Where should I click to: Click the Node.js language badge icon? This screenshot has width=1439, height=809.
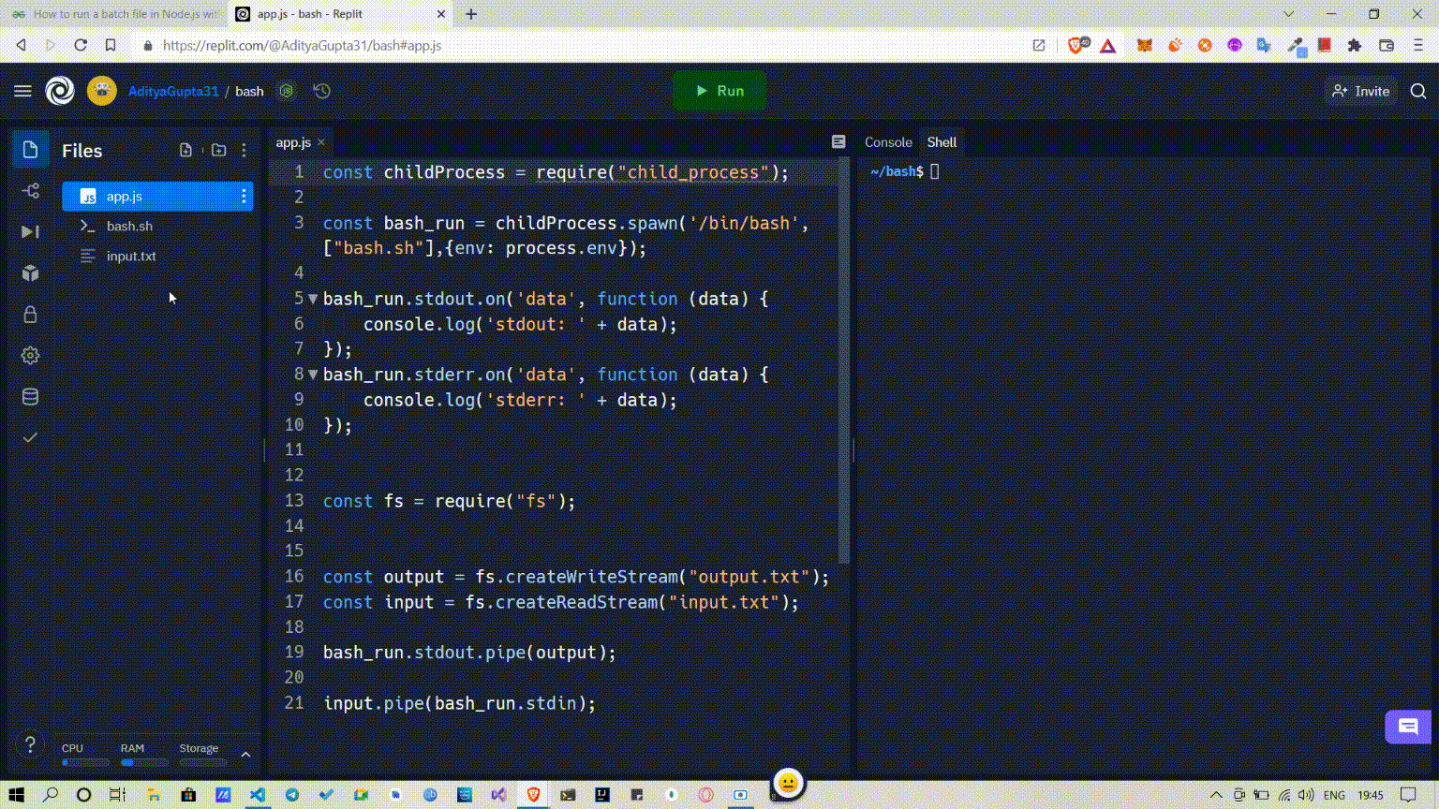287,91
